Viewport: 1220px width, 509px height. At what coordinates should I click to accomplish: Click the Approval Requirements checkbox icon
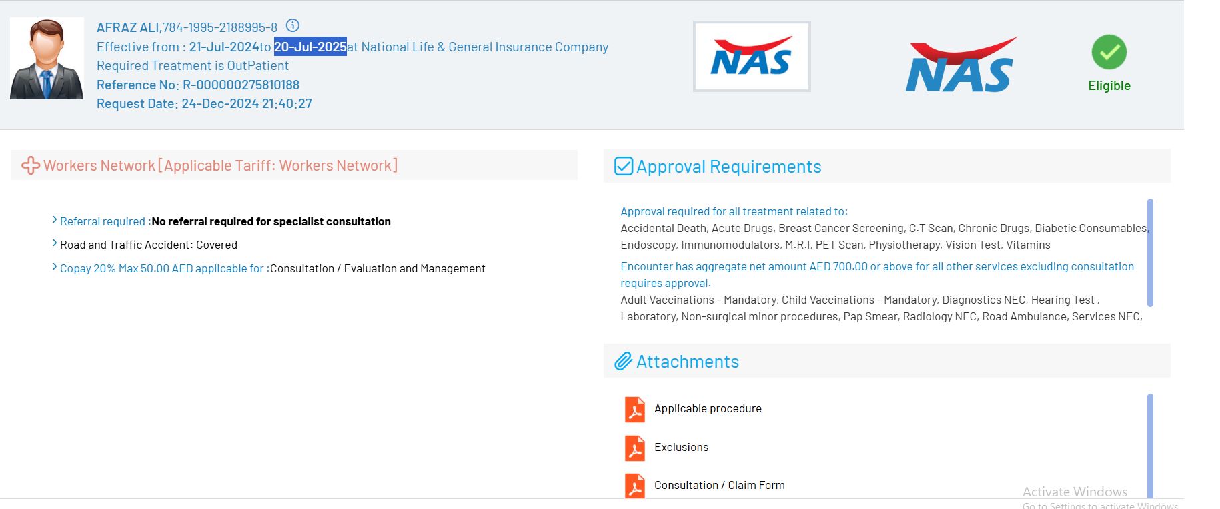click(x=623, y=166)
